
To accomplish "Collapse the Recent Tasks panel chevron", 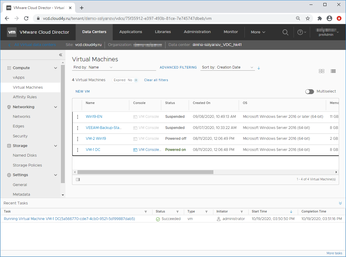I will 340,203.
